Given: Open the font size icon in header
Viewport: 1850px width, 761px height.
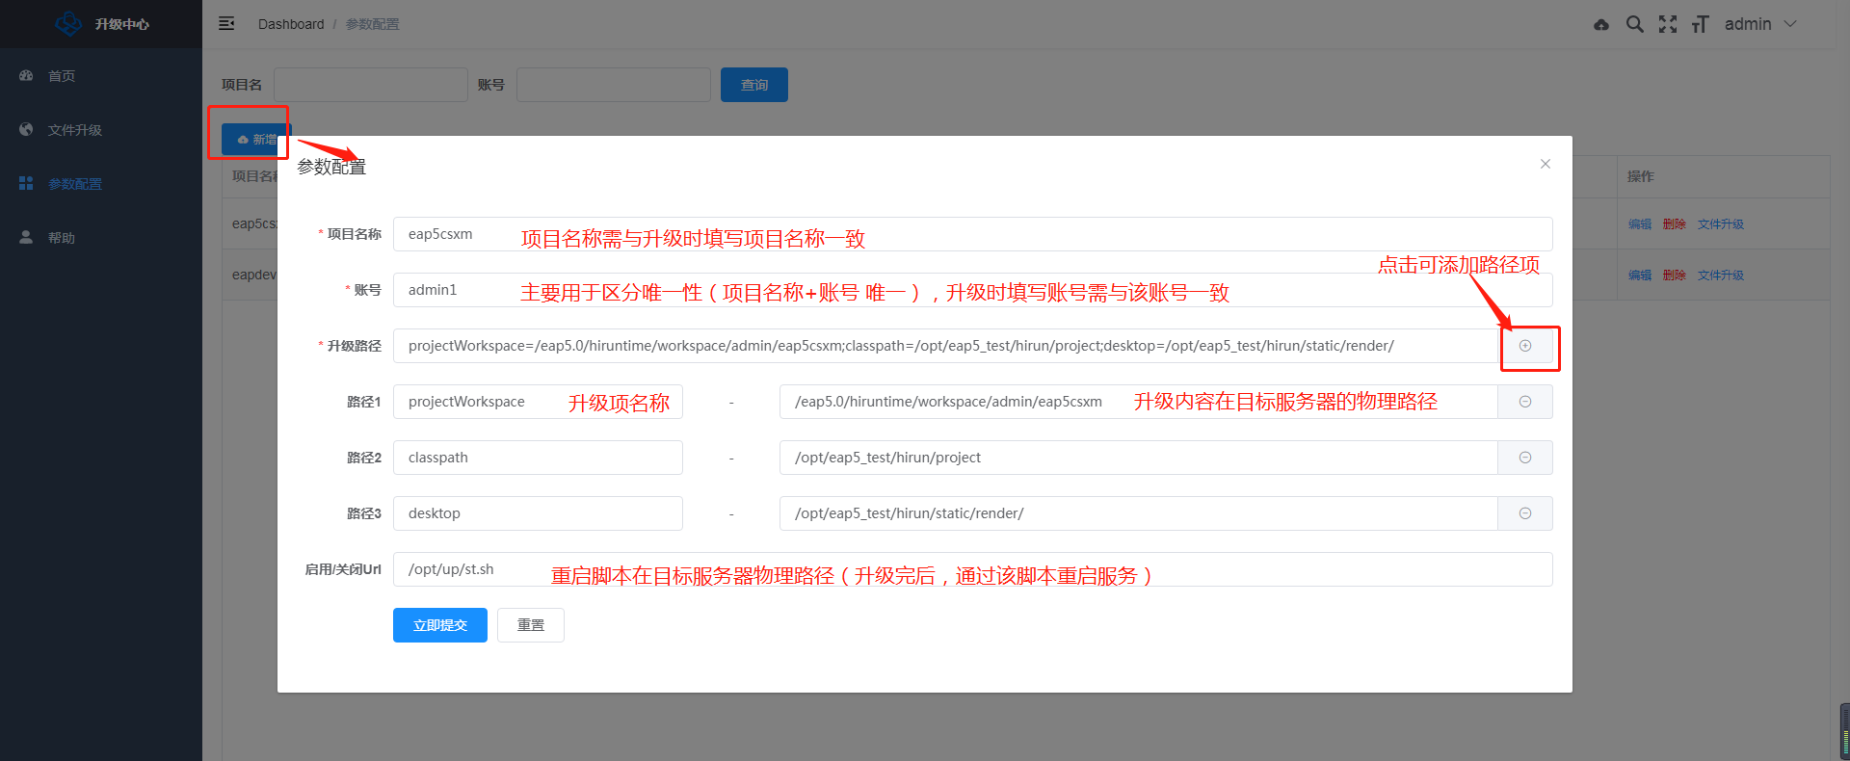Looking at the screenshot, I should click(1700, 24).
